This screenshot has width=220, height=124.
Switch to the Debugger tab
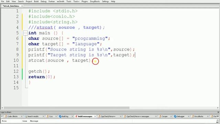click(x=180, y=116)
